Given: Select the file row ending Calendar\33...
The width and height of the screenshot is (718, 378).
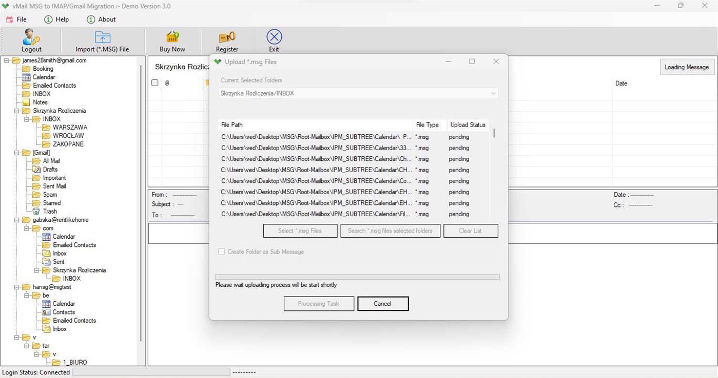Looking at the screenshot, I should coord(353,148).
